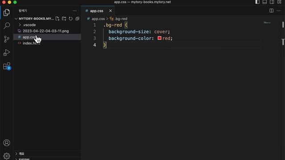Toggle the bottom panel layout icon
Screen dimensions: 285x160
(265, 2)
